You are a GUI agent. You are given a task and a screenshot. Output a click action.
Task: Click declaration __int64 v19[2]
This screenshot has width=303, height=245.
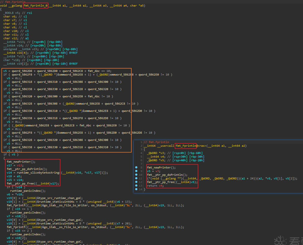pyautogui.click(x=40, y=64)
